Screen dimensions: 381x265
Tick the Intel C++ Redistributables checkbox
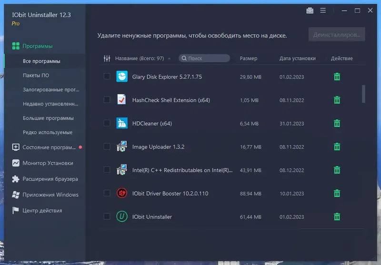(x=107, y=170)
